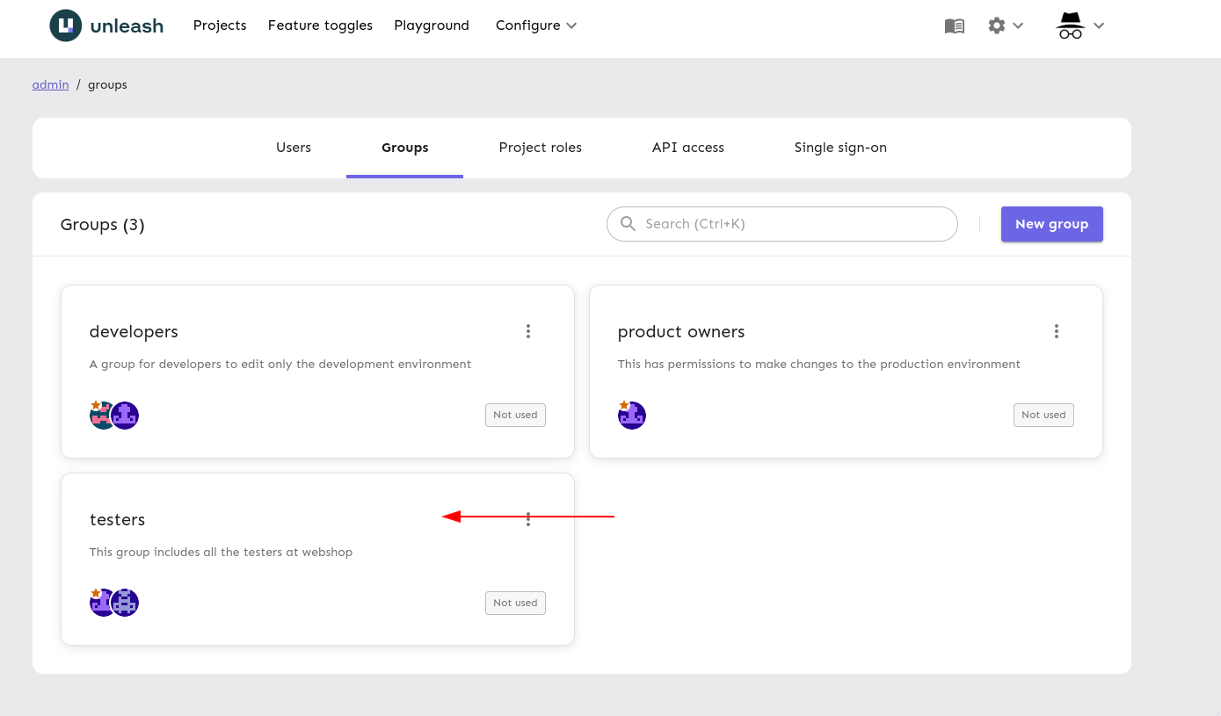The width and height of the screenshot is (1221, 716).
Task: Open the settings gear menu
Action: [1005, 26]
